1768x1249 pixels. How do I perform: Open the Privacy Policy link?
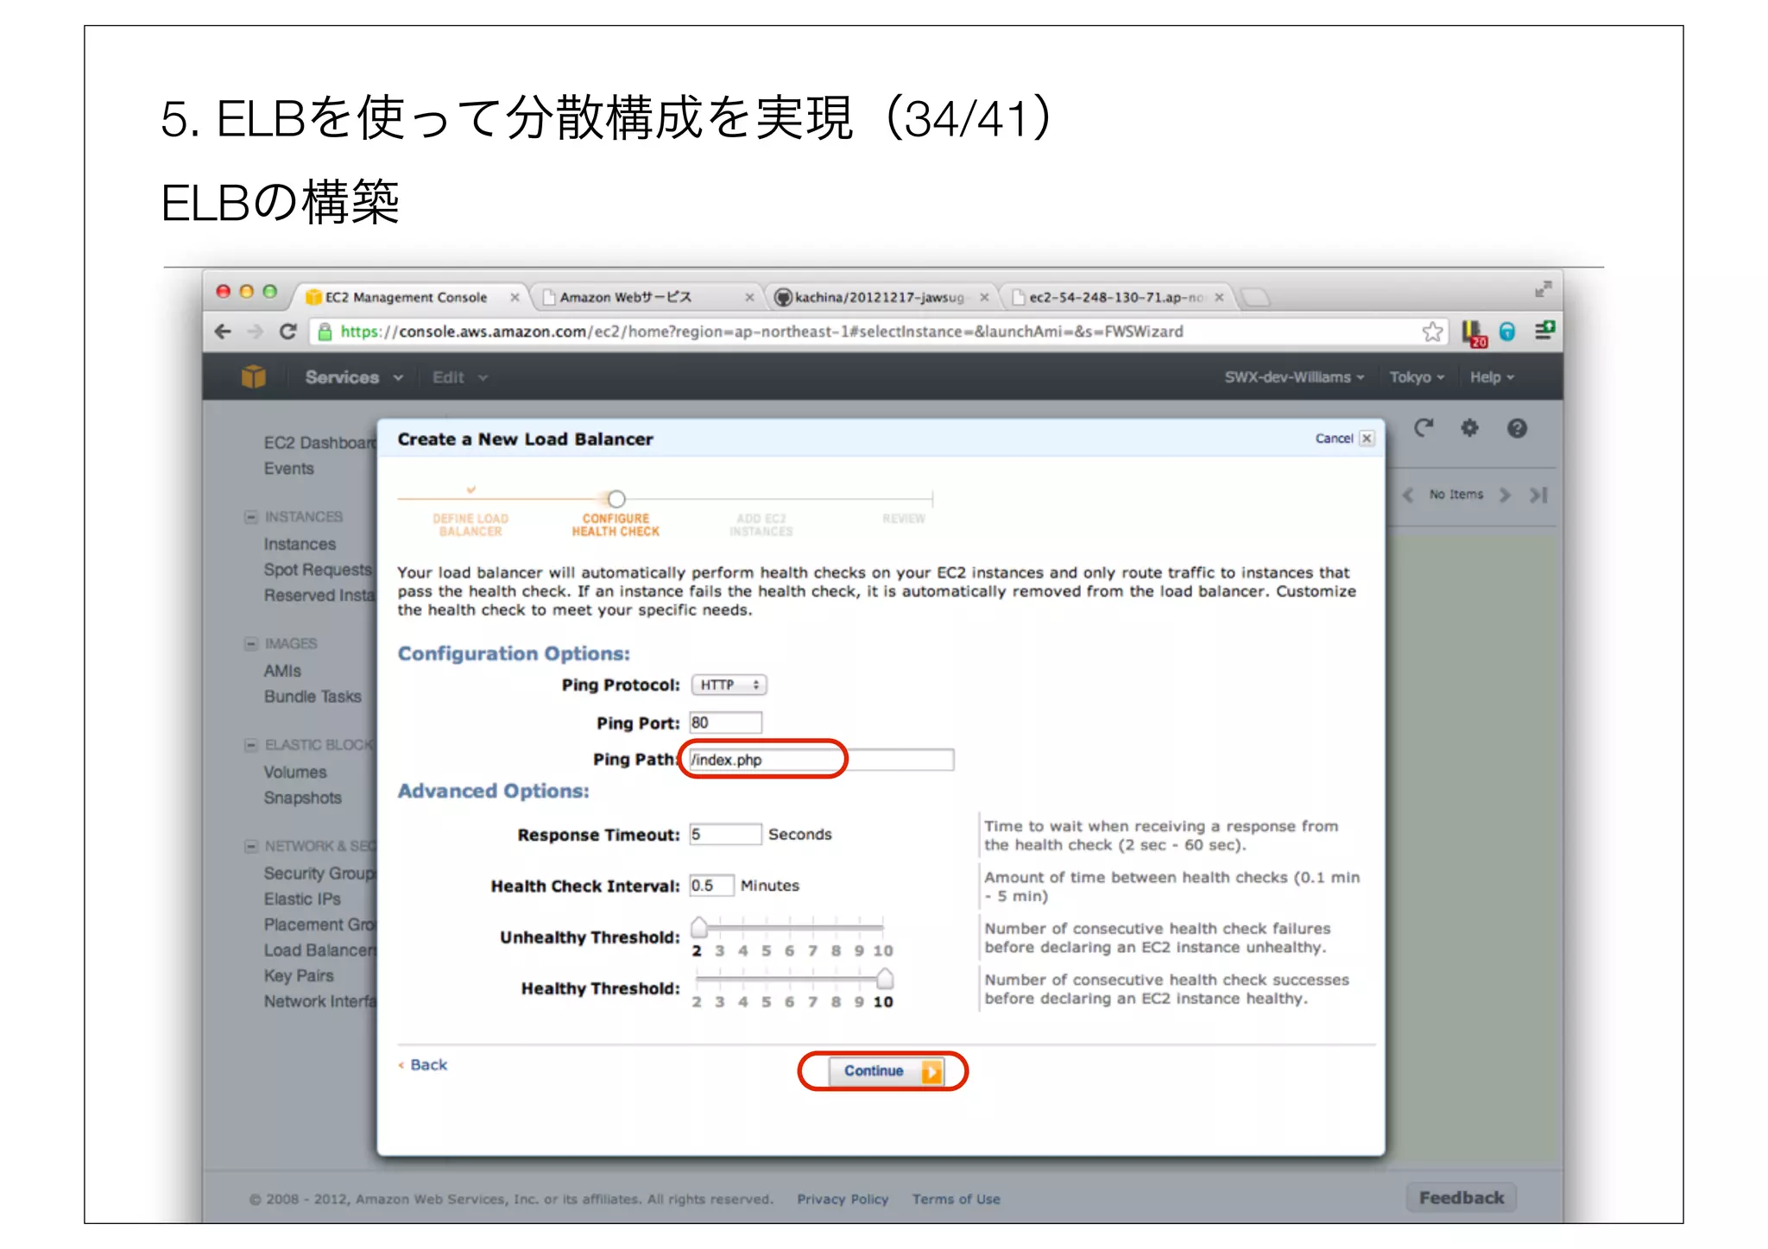842,1199
